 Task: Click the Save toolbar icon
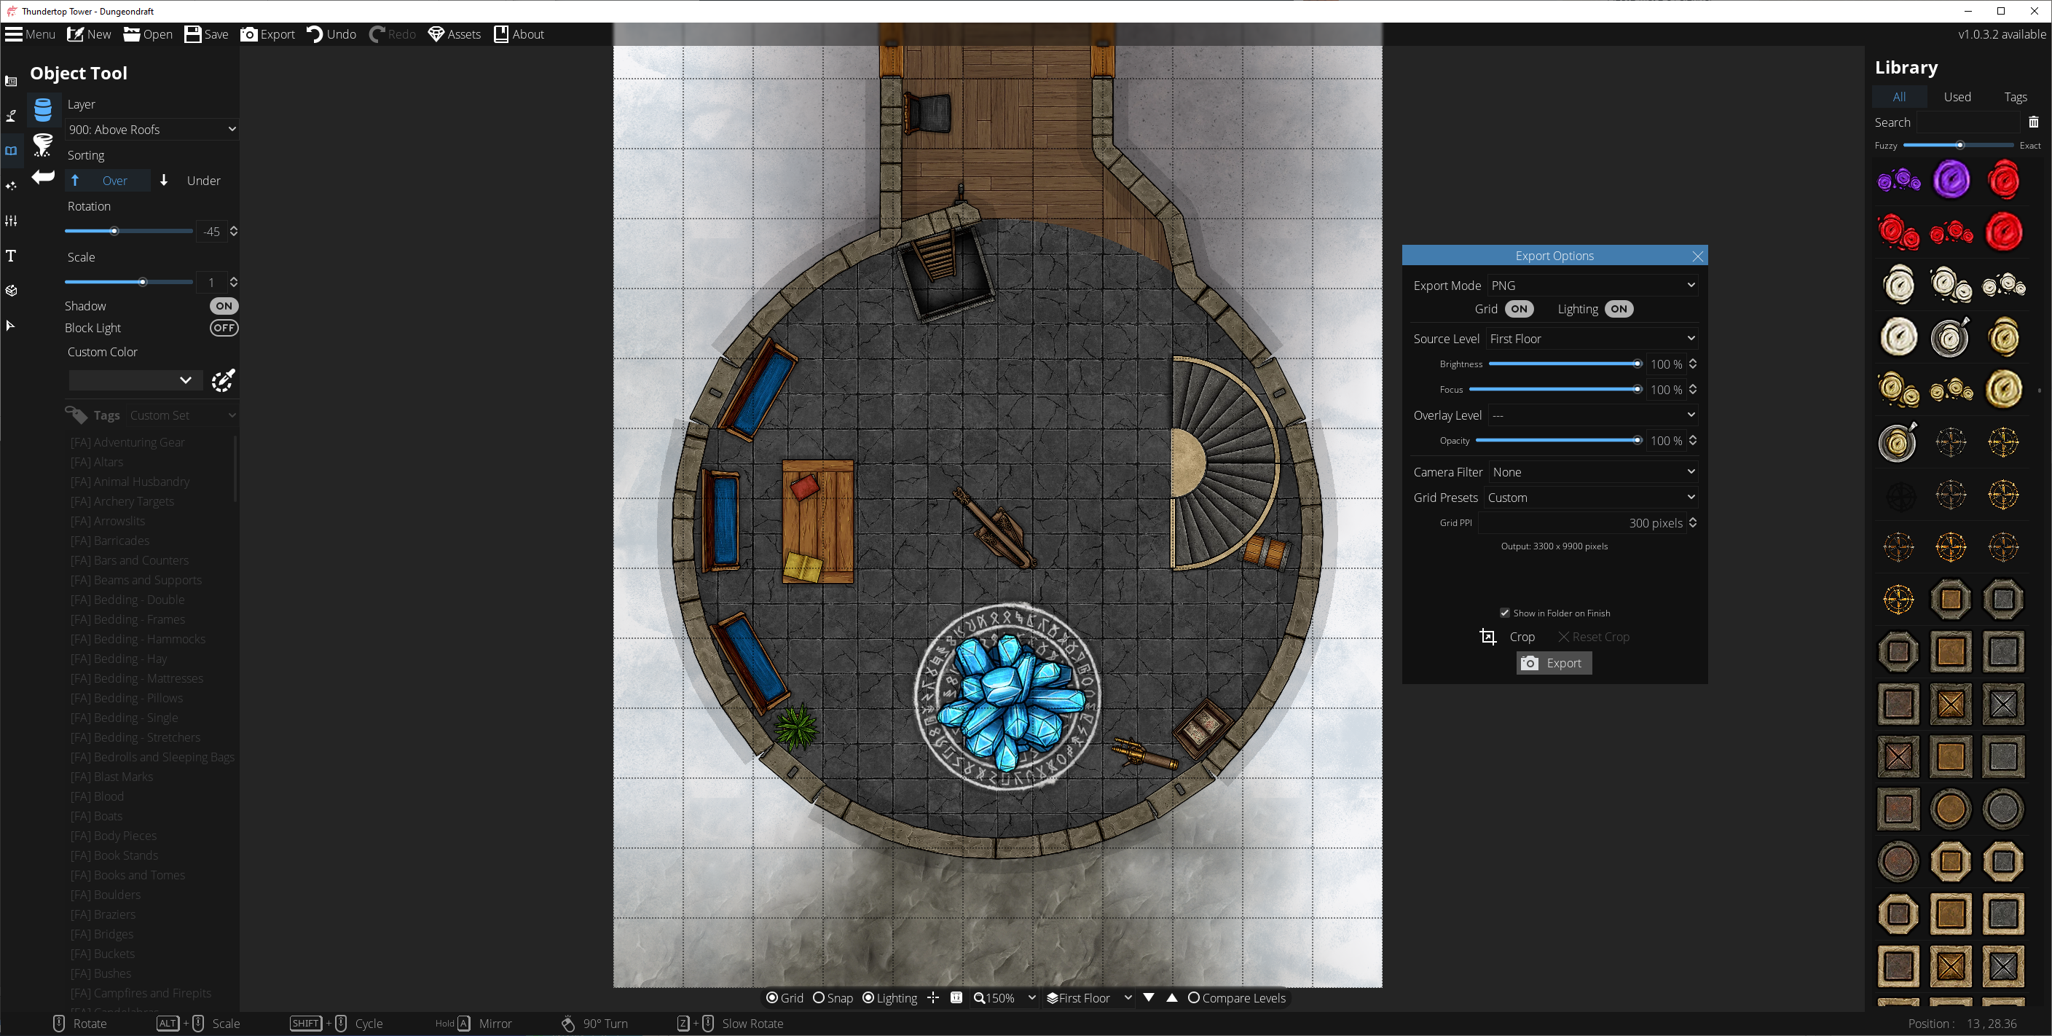pos(206,34)
